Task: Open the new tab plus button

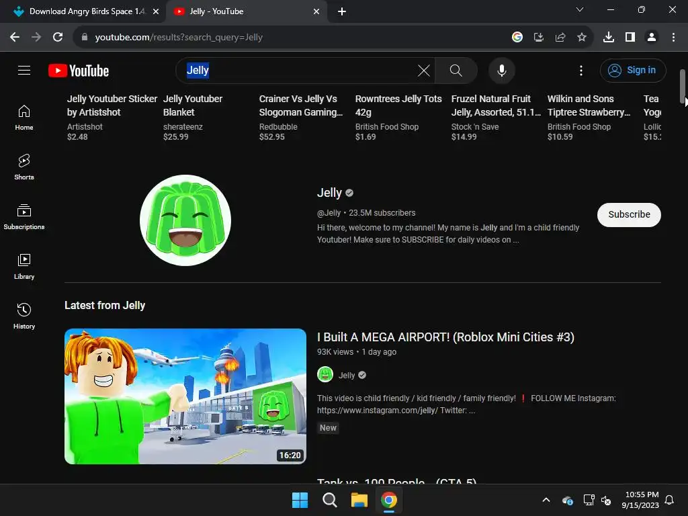Action: (x=342, y=11)
